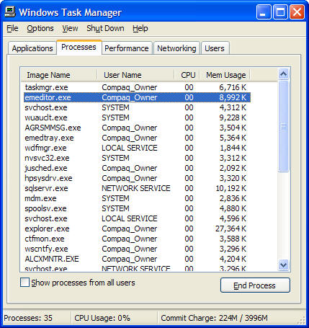Click the Task Manager title bar icon
Screen dimensions: 309x328
[10, 12]
